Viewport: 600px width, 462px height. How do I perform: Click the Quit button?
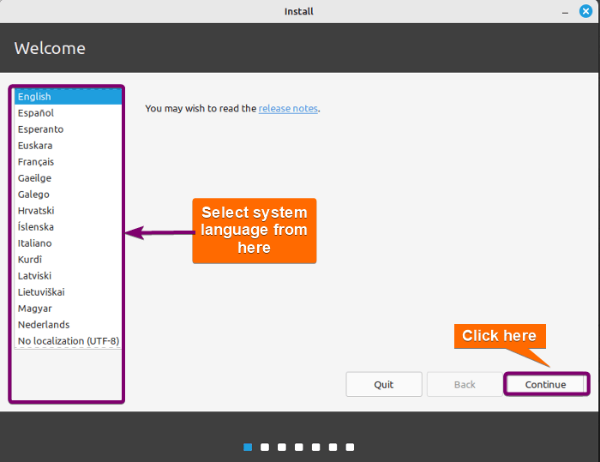pos(384,384)
